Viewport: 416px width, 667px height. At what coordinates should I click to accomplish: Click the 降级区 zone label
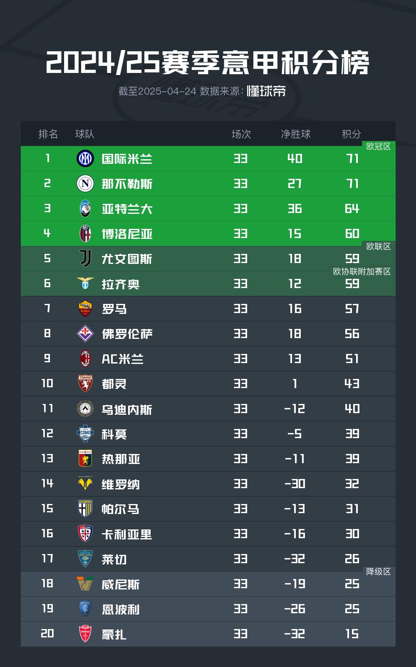(x=378, y=572)
